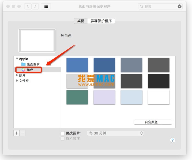Go back with the left chevron button

coord(28,6)
